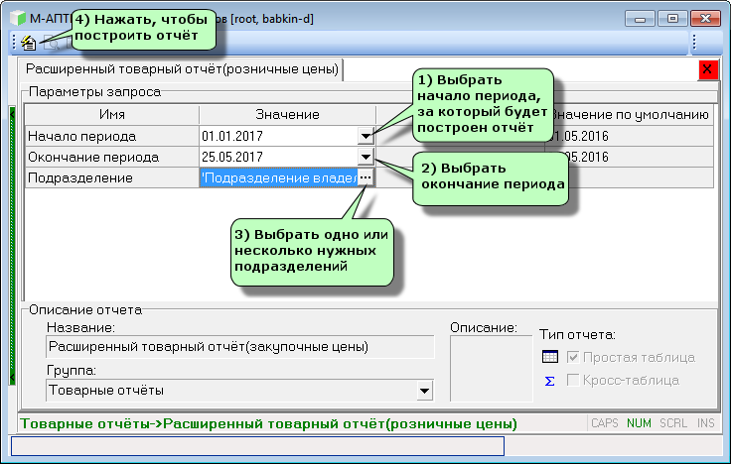Click the Название report name field
Viewport: 731px width, 464px height.
point(240,347)
